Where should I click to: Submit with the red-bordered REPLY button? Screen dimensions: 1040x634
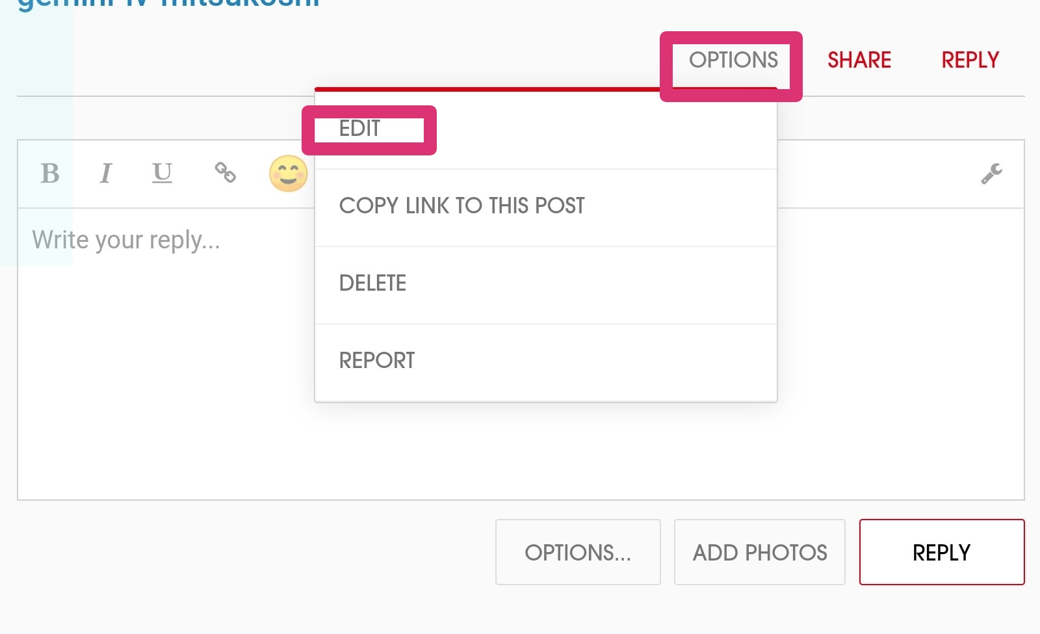coord(941,553)
